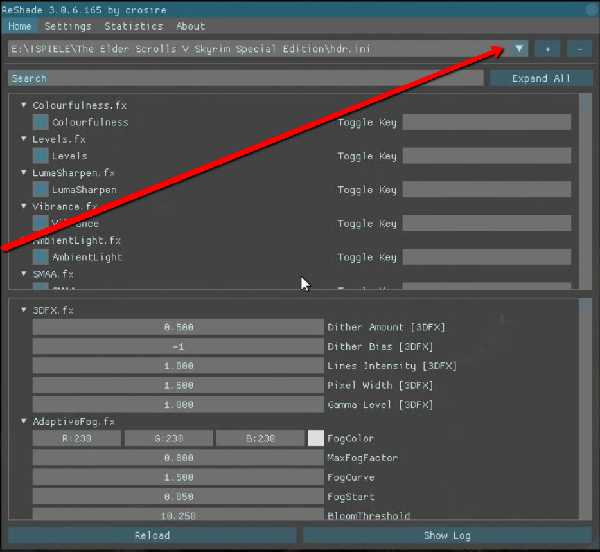
Task: Open the preset file dropdown arrow
Action: pos(520,49)
